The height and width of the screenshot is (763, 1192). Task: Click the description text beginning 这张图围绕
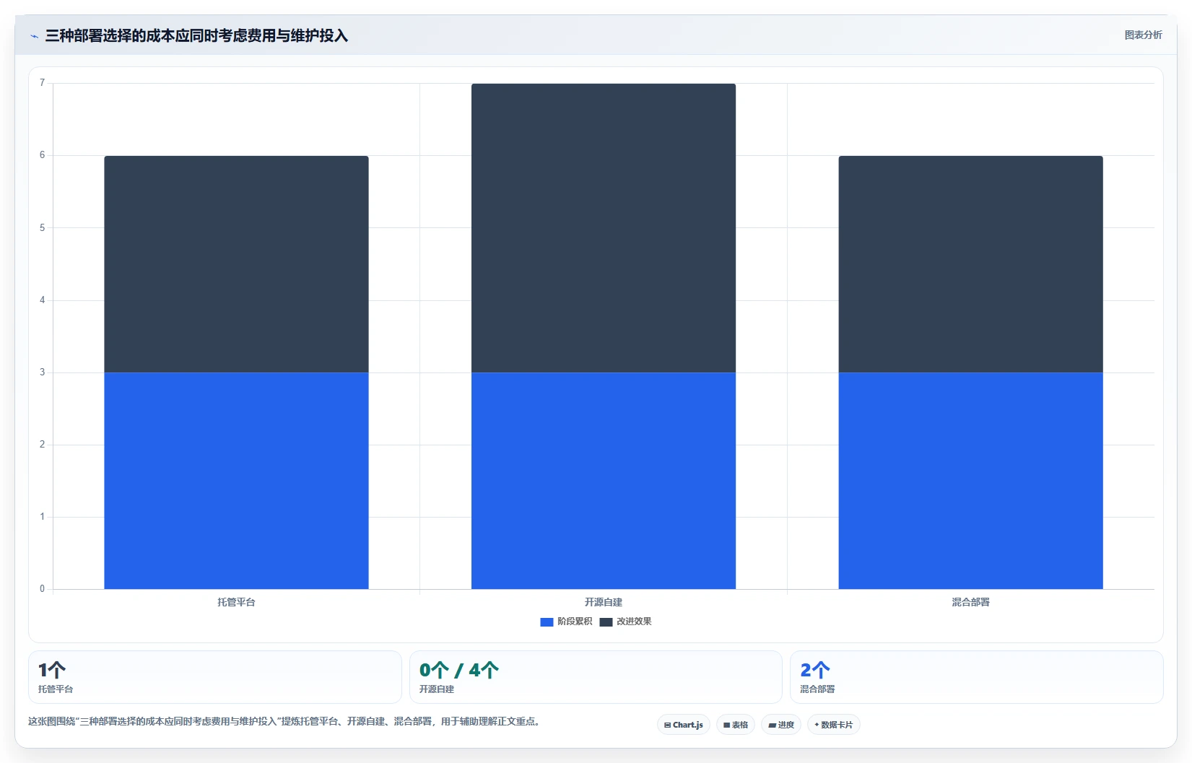click(285, 721)
